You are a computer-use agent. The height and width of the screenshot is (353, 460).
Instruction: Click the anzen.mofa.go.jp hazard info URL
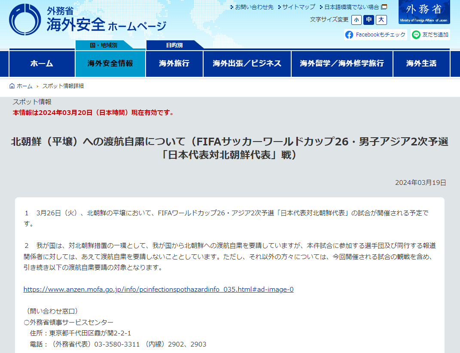[x=158, y=290]
